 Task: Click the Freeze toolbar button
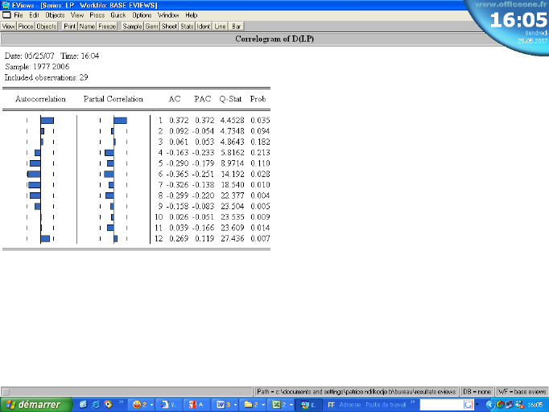[x=107, y=27]
